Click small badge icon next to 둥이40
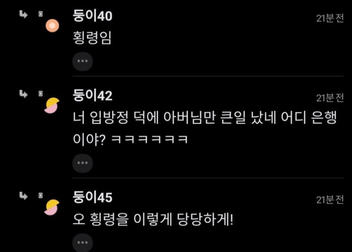 40,14
